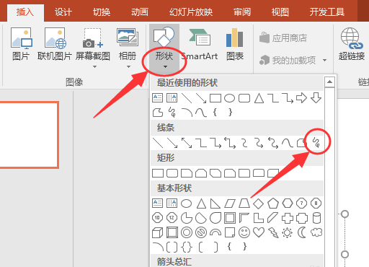Choose snip diagonal corner rectangle in 矩形
Image resolution: width=369 pixels, height=267 pixels.
pos(215,173)
